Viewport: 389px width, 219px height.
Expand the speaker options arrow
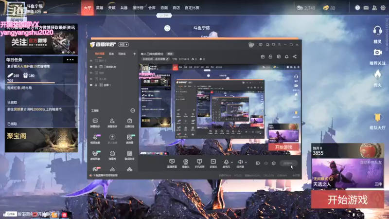(x=246, y=163)
